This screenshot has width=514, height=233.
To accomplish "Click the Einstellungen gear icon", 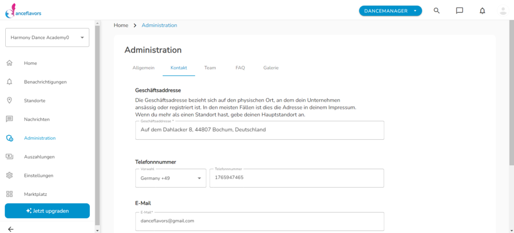I will pyautogui.click(x=10, y=175).
